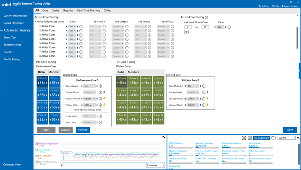
Task: Switch to the Graphics tab
Action: (68, 11)
